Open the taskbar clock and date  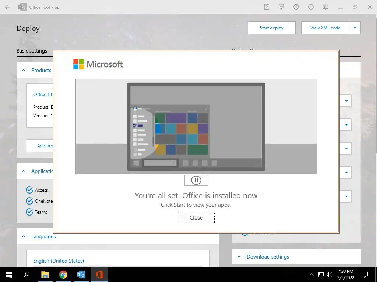(x=345, y=275)
